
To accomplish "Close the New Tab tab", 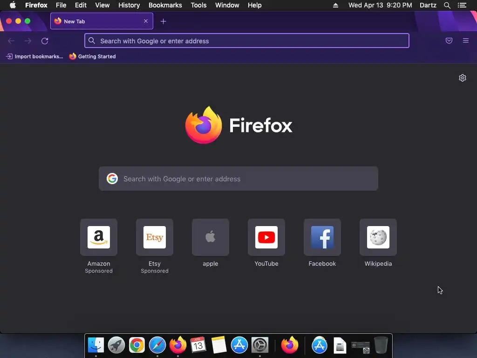I will click(146, 21).
